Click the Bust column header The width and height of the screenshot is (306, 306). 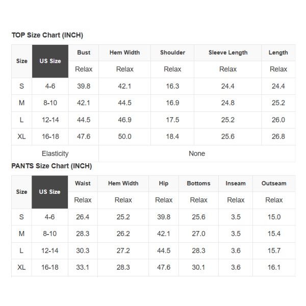coord(84,53)
